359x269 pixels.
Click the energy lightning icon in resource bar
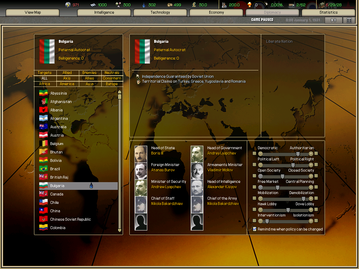click(68, 5)
